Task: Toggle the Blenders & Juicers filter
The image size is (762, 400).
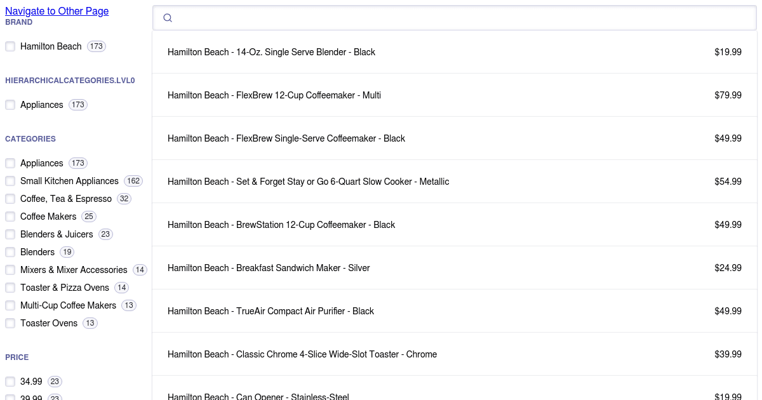Action: [x=10, y=234]
